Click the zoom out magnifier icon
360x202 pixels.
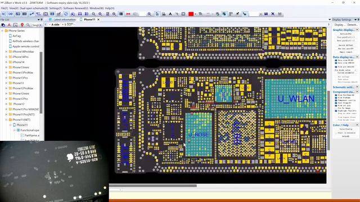[94, 14]
